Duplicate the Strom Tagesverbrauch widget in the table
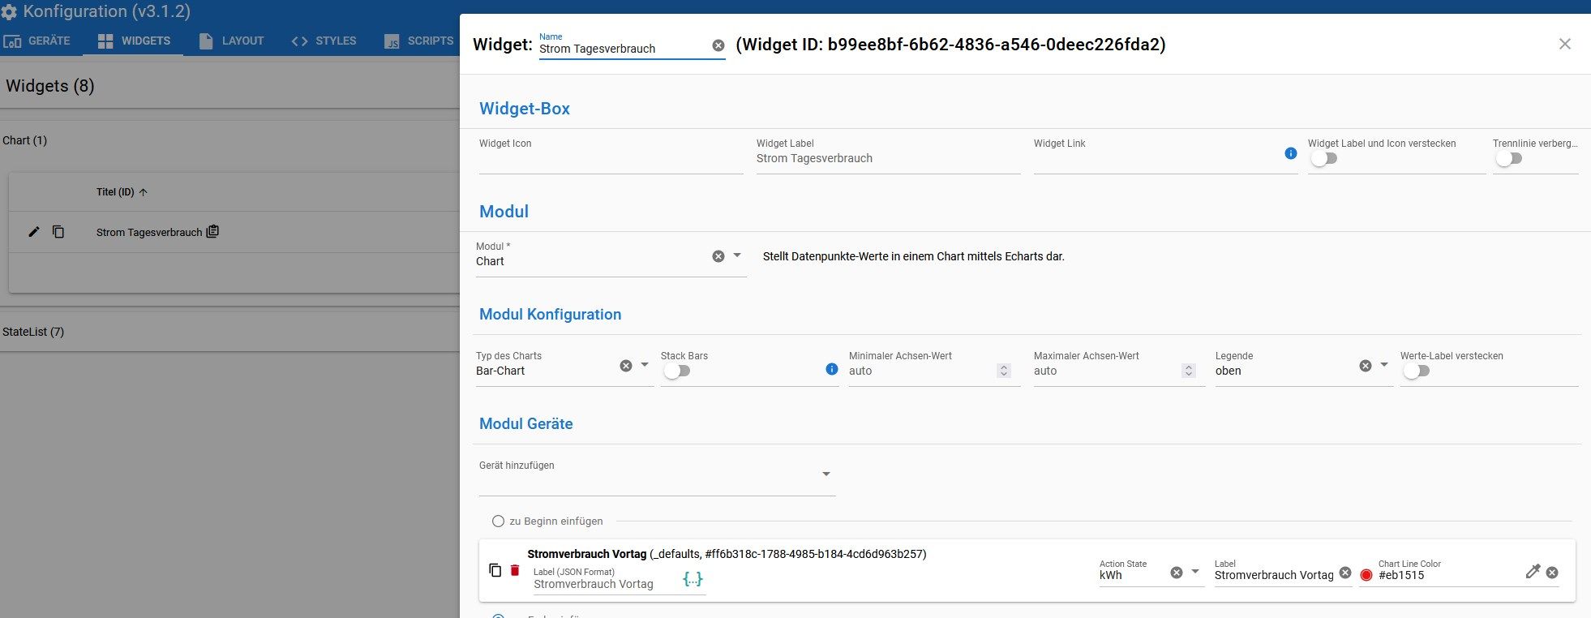 pos(58,232)
